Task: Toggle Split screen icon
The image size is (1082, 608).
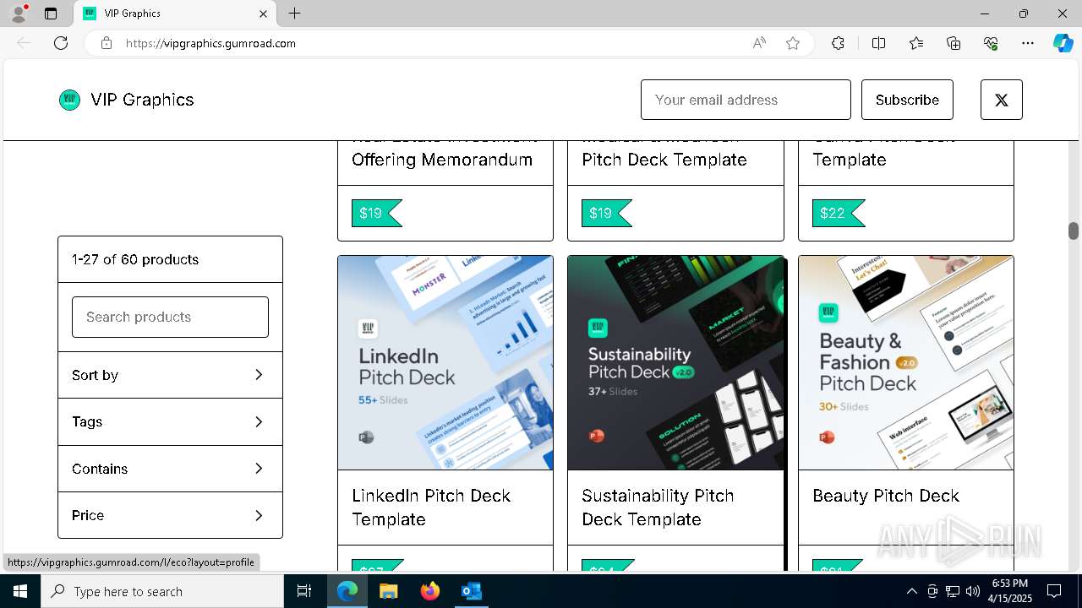Action: click(x=878, y=43)
